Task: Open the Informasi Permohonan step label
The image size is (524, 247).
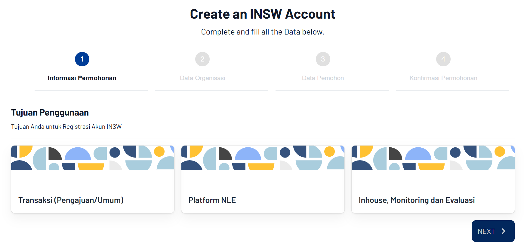Action: click(x=82, y=78)
